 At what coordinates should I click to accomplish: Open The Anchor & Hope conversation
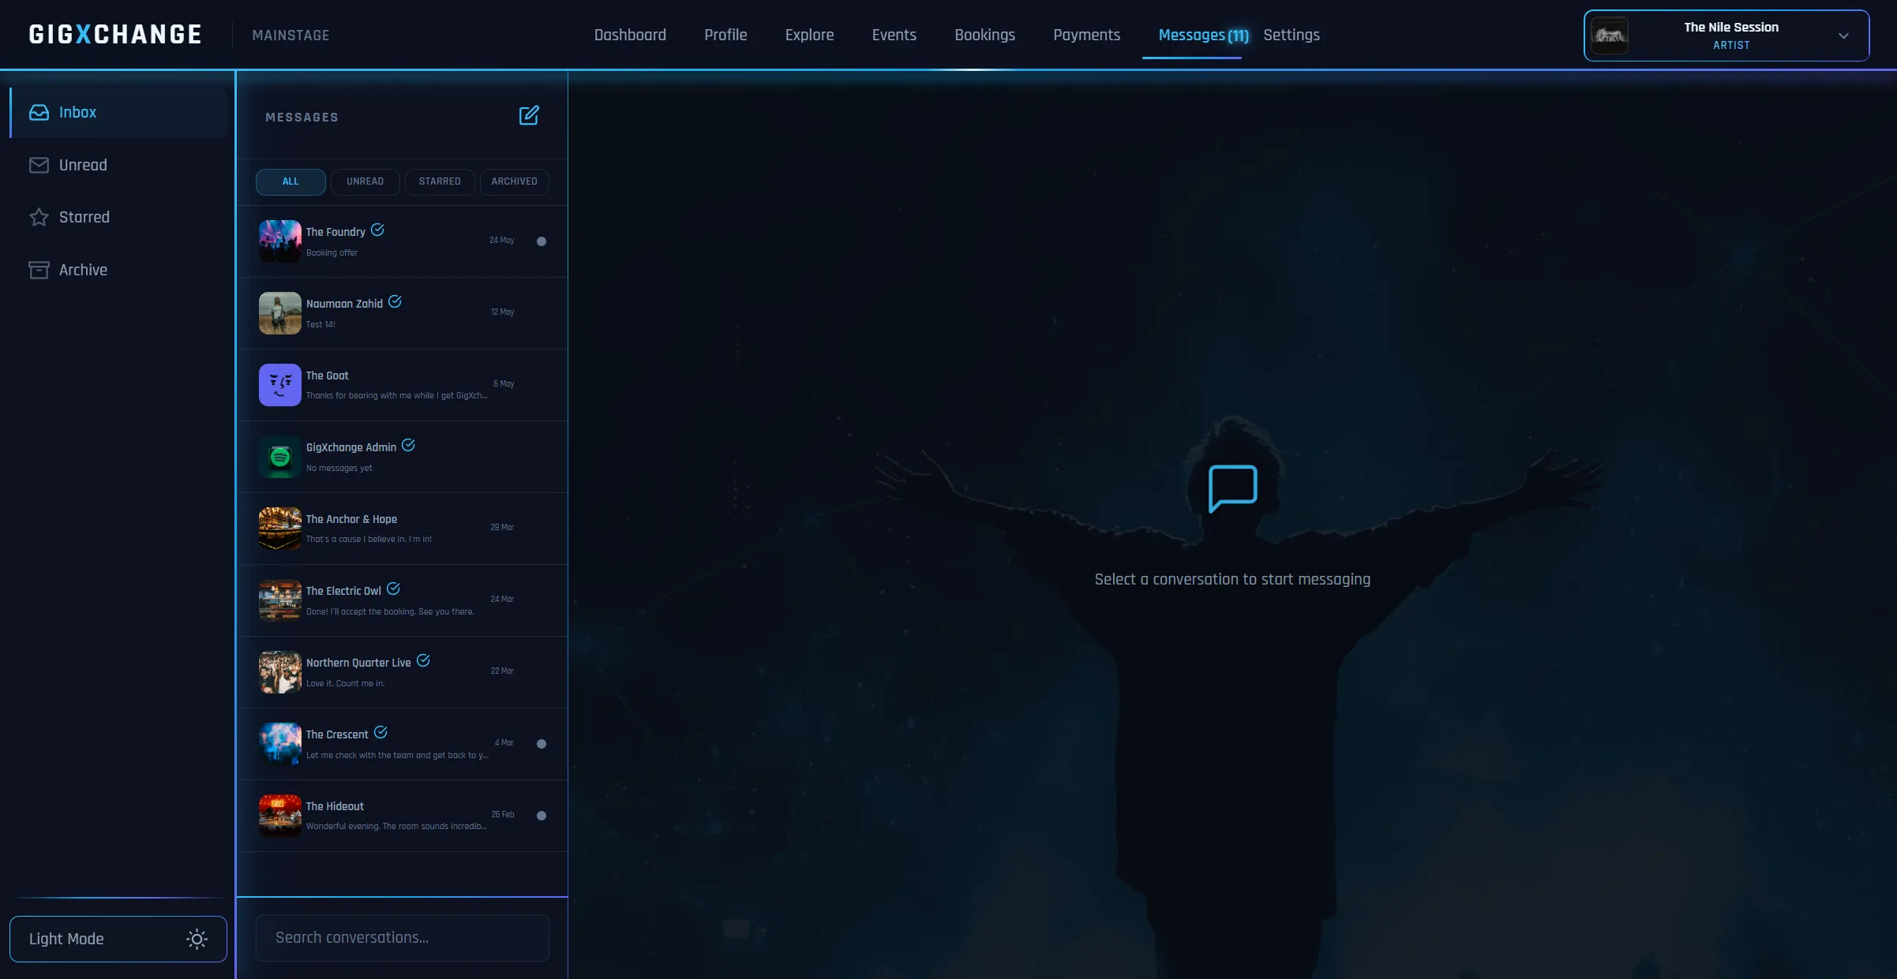pyautogui.click(x=403, y=529)
